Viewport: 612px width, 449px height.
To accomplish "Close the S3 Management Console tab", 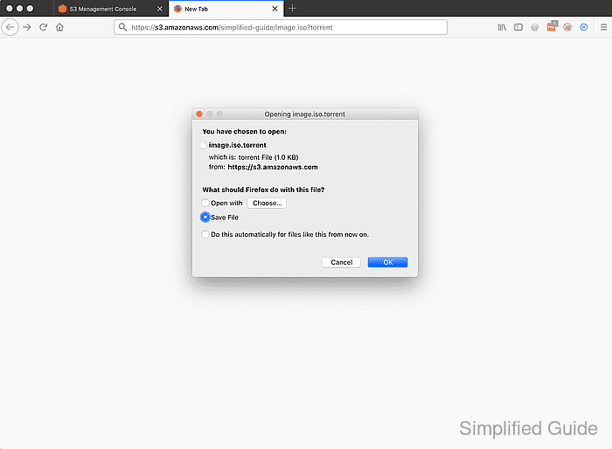I will (160, 9).
